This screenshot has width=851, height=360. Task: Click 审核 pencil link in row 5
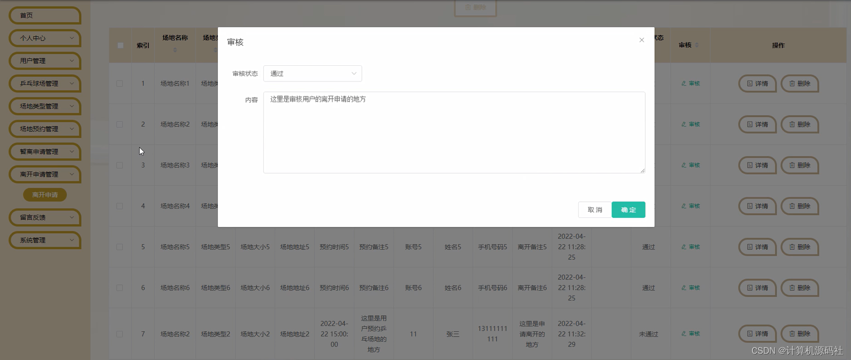(690, 247)
